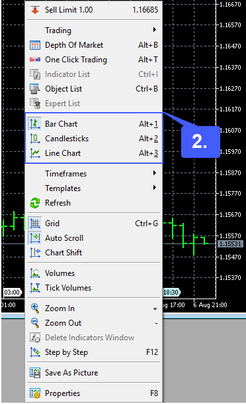Open Object List using its icon
246x404 pixels.
[35, 89]
